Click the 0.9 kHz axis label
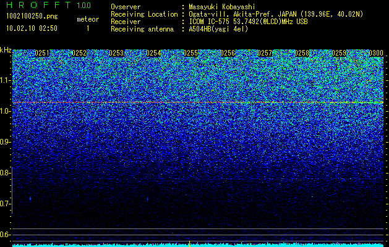Viewport: 389px width, 247px height. [5, 142]
